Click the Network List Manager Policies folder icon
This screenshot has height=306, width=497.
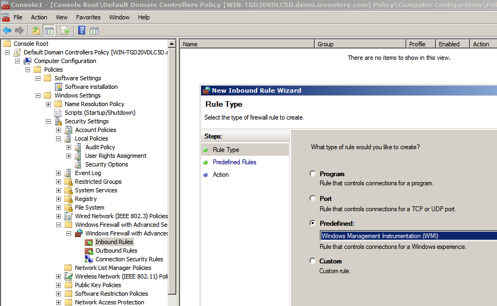coord(68,268)
